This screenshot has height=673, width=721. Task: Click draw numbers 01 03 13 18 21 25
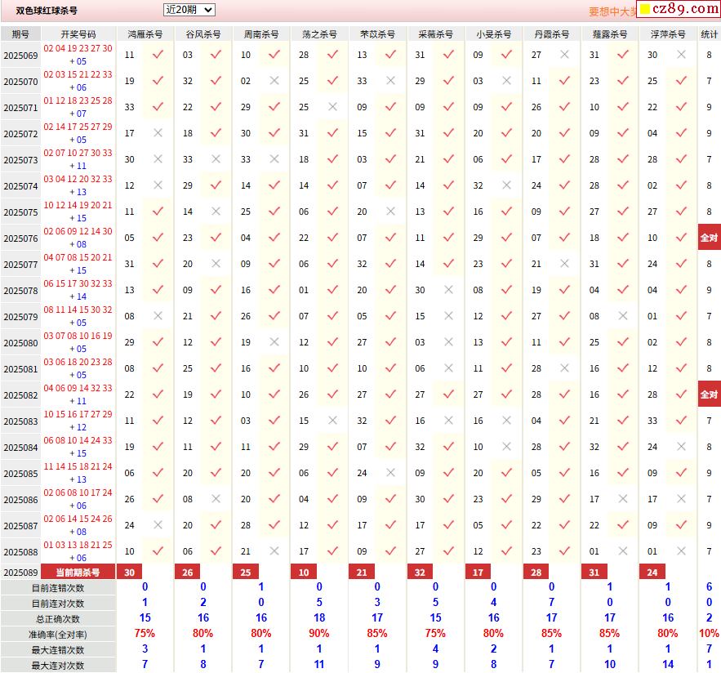click(x=78, y=545)
